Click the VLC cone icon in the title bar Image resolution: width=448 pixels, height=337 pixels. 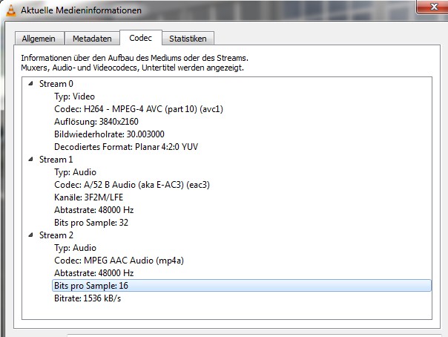click(11, 10)
